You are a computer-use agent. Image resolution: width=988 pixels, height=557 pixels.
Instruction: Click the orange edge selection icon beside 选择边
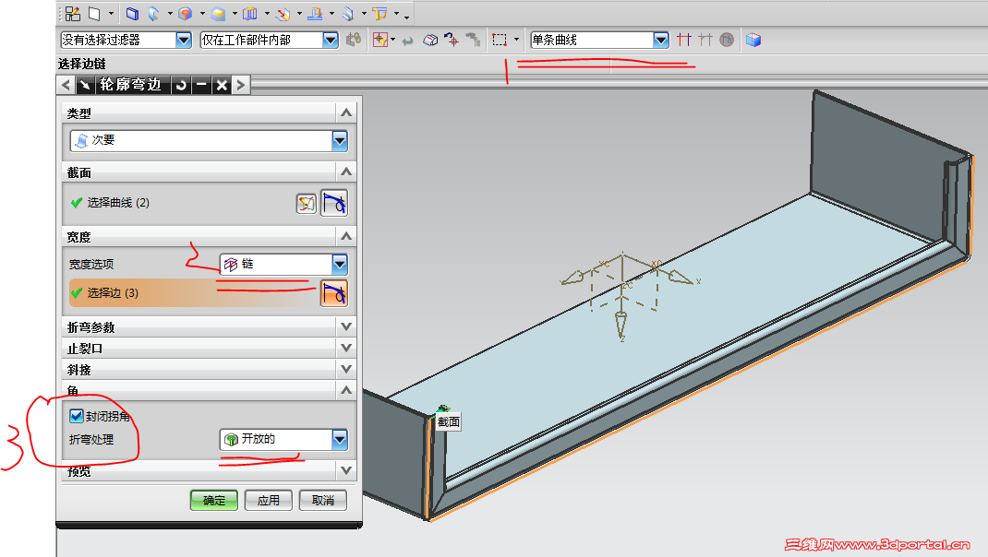point(334,293)
